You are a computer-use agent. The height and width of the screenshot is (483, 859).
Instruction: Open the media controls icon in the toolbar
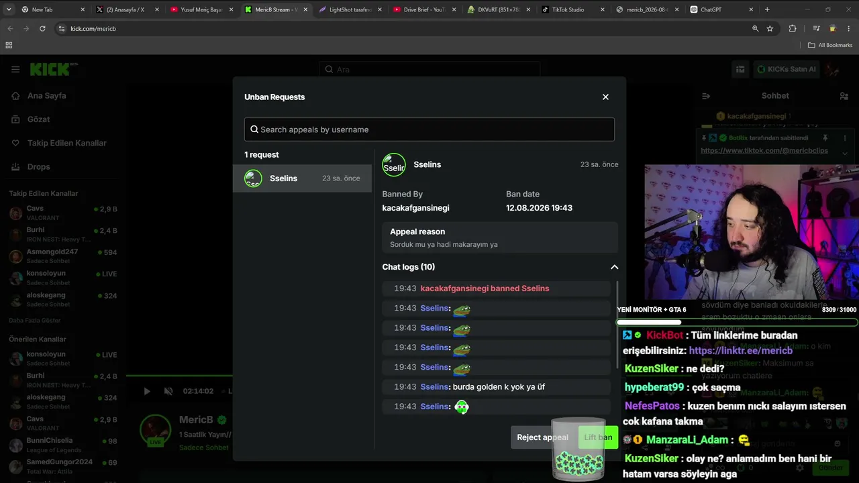(816, 29)
